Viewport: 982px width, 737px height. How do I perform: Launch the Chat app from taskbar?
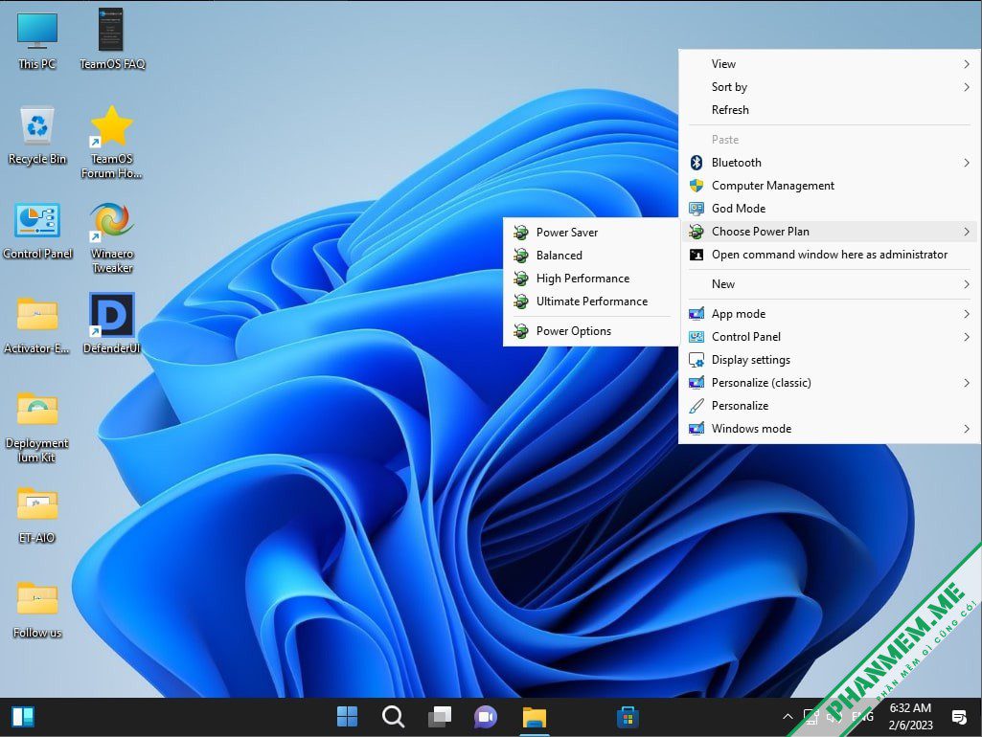point(486,717)
